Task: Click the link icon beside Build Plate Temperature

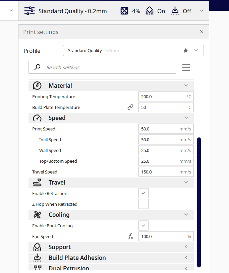Action: point(130,107)
